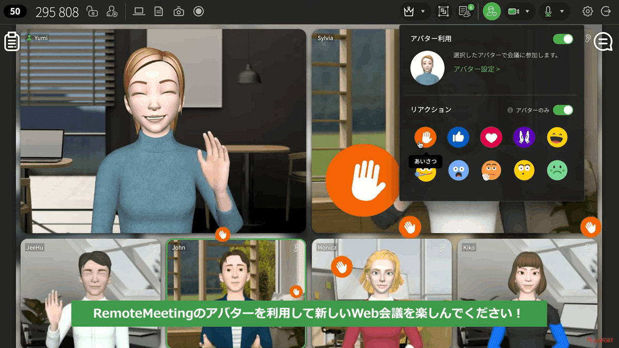Select Yumi's video tile
The image size is (619, 348).
tap(163, 131)
